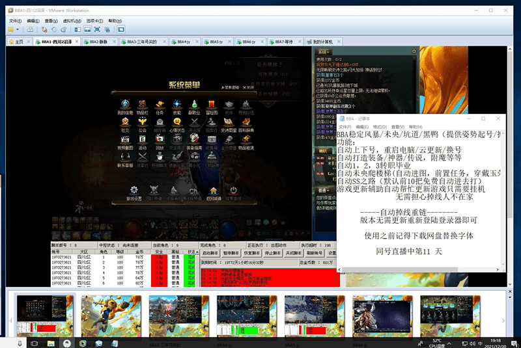Switch to the BBA4-jy tab
Screen dimensions: 521x348
[x=184, y=42]
